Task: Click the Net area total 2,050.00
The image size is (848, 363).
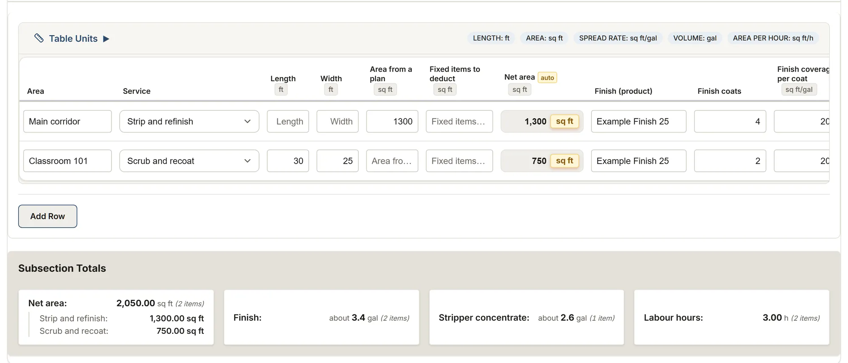Action: pyautogui.click(x=136, y=303)
